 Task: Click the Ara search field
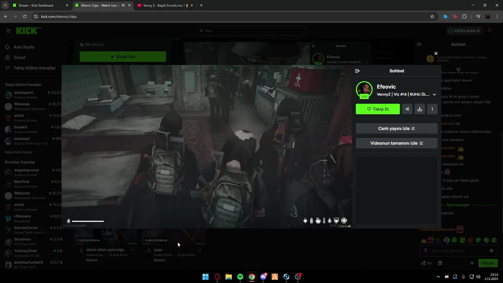pyautogui.click(x=251, y=31)
